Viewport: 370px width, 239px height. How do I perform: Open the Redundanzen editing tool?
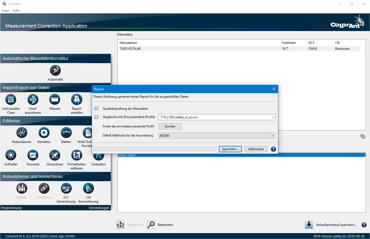tap(22, 133)
